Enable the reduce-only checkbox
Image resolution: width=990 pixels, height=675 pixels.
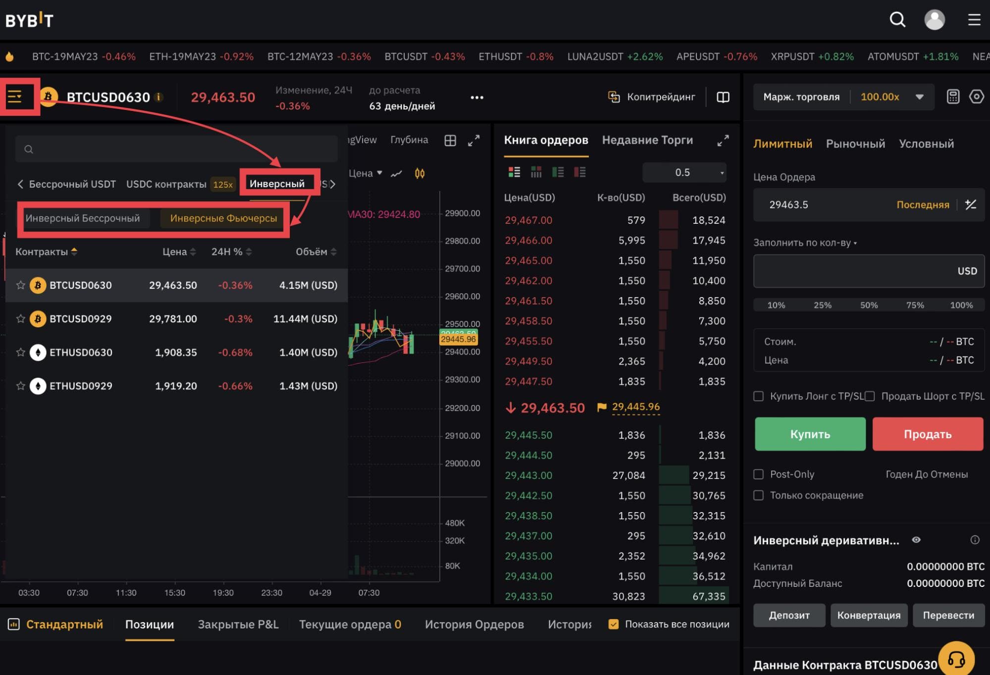[758, 495]
